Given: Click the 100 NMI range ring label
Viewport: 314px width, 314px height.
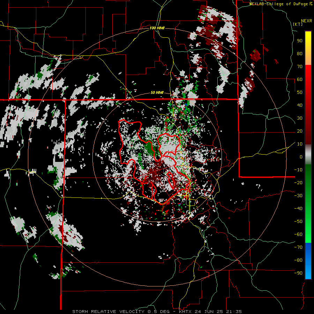Looking at the screenshot, I should coord(157,28).
